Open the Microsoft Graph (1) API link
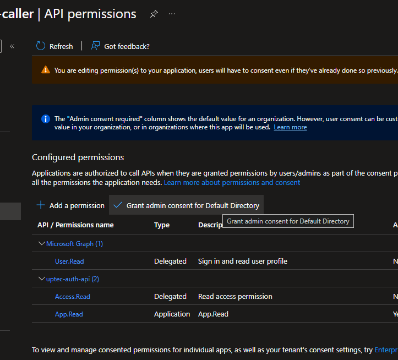 click(74, 243)
